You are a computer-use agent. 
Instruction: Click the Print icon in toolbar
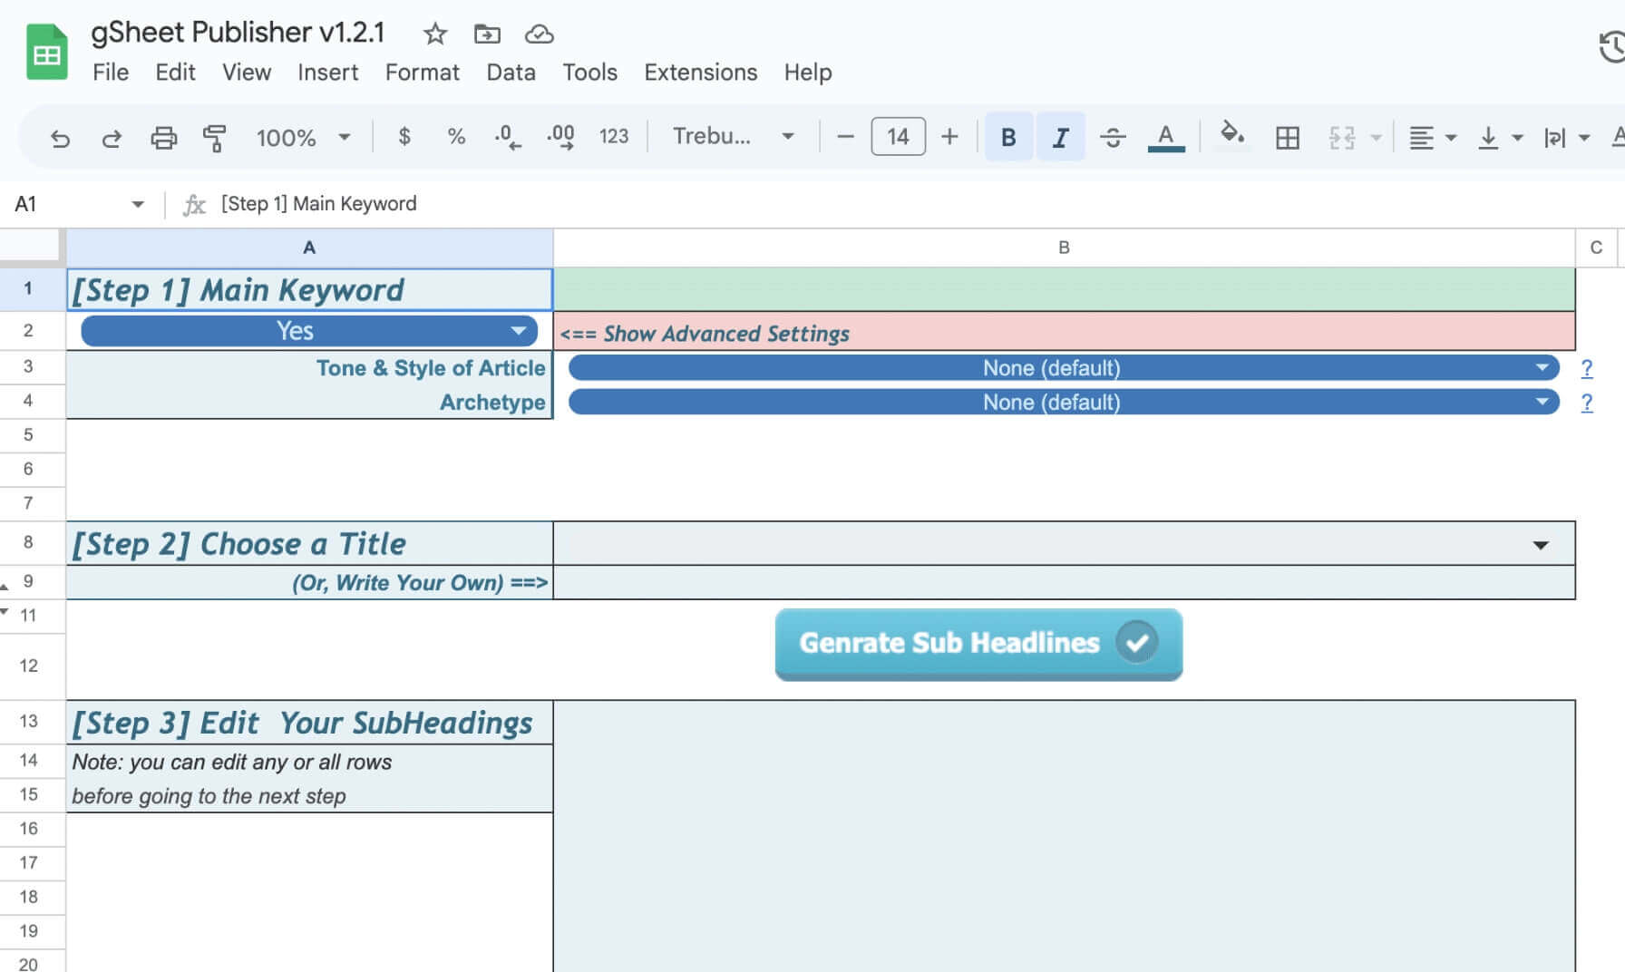click(163, 138)
